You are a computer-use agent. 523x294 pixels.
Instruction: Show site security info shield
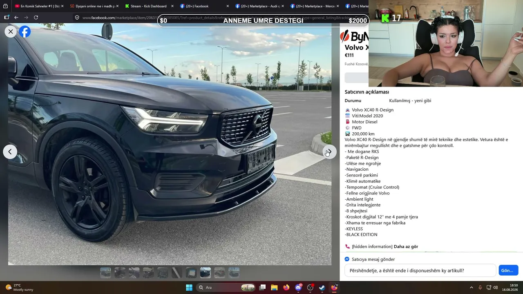(x=77, y=18)
